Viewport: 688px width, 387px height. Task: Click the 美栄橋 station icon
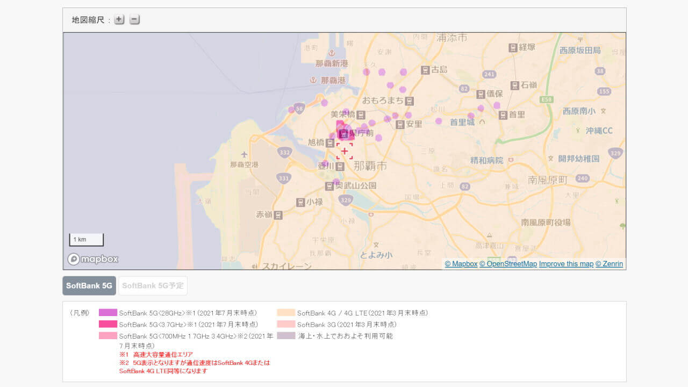[x=362, y=114]
